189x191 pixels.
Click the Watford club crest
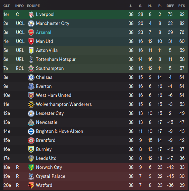(31, 185)
